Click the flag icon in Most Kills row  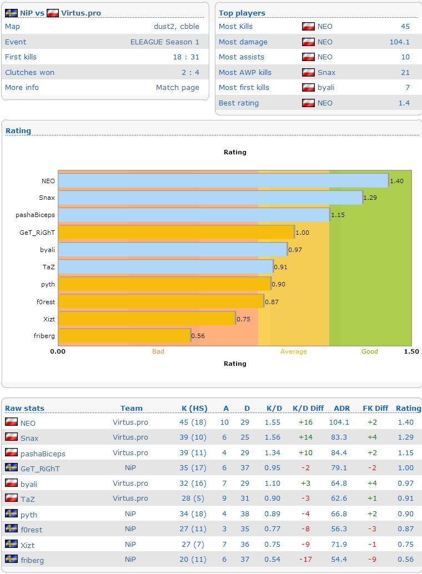coord(308,26)
